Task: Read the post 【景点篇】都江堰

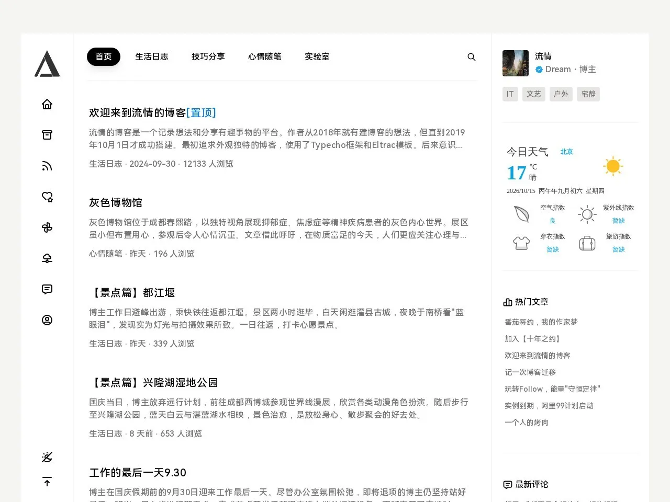Action: [x=132, y=292]
